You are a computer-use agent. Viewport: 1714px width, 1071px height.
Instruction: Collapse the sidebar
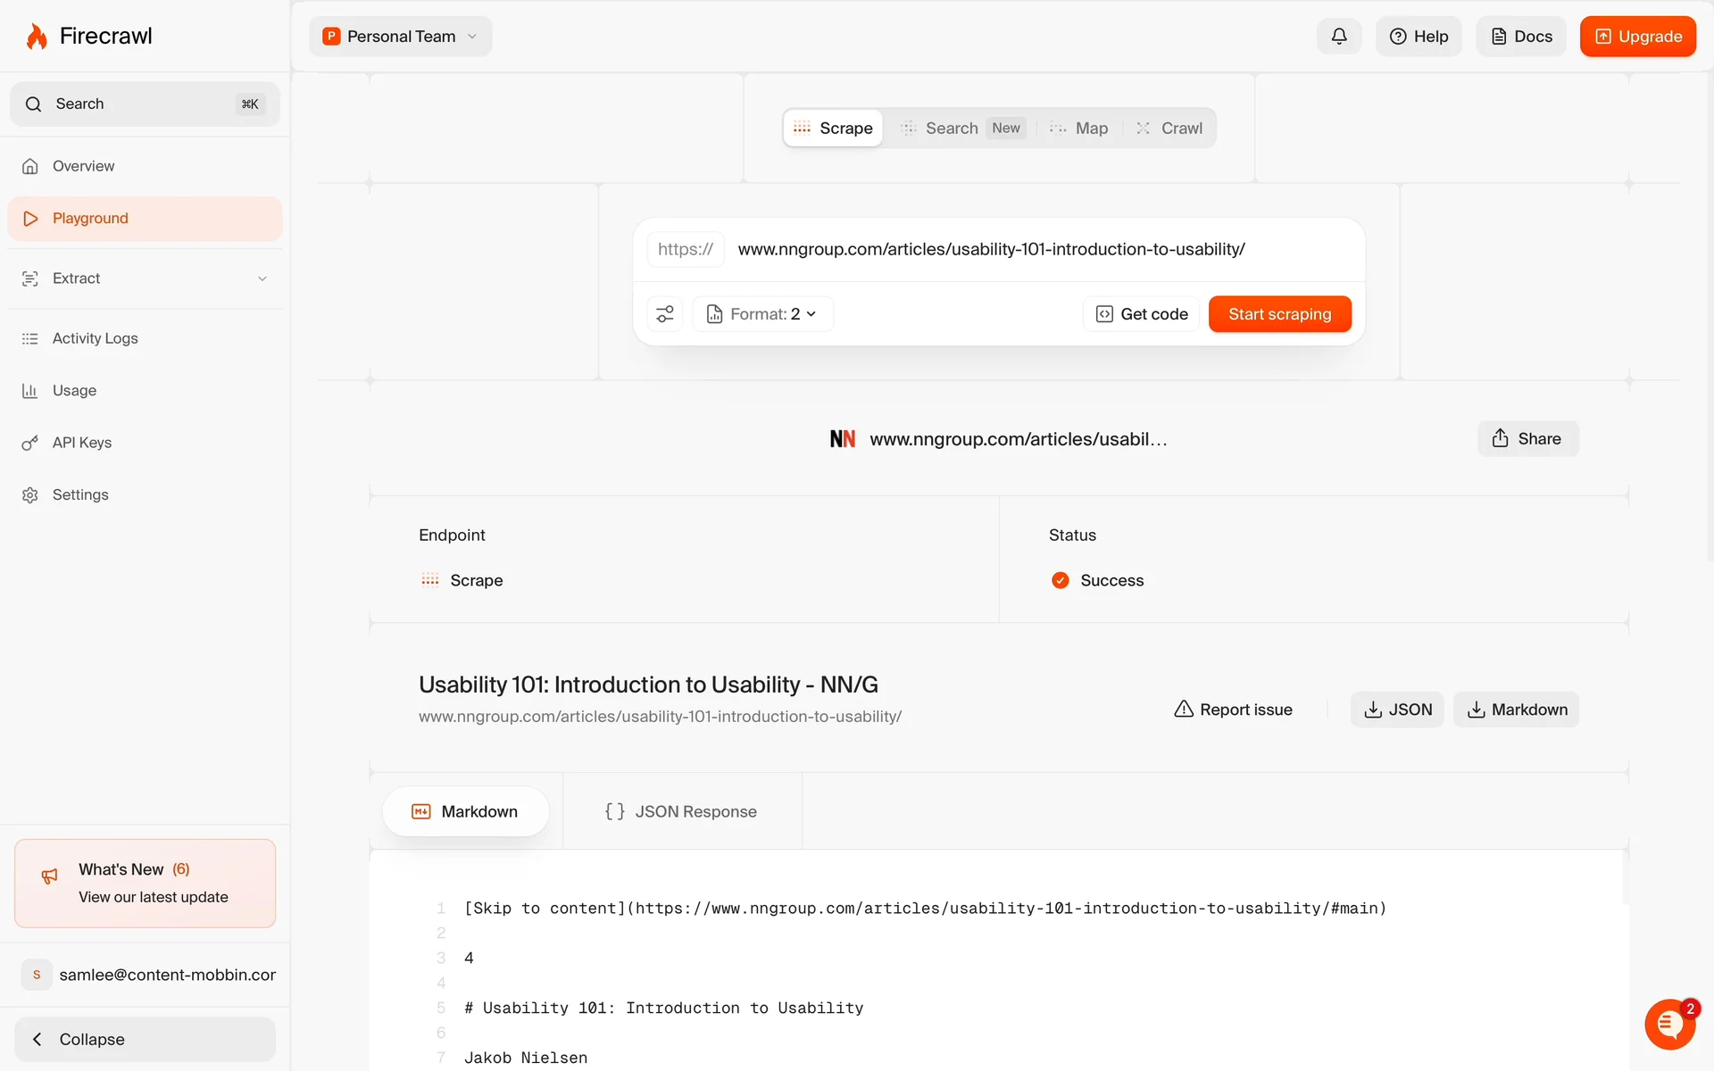click(145, 1039)
